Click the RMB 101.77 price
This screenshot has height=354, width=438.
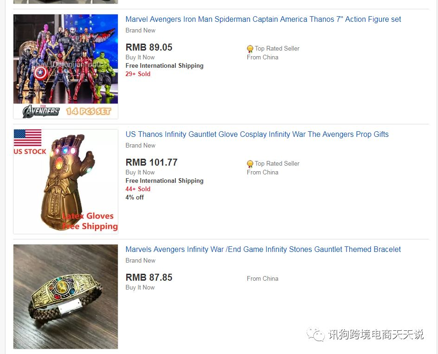click(x=152, y=162)
